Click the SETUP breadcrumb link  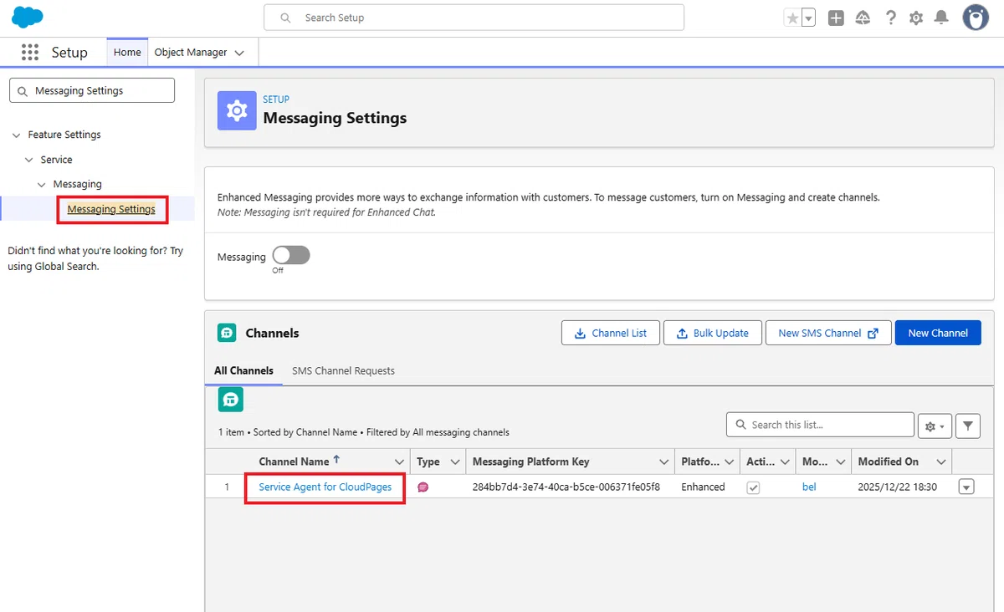276,99
